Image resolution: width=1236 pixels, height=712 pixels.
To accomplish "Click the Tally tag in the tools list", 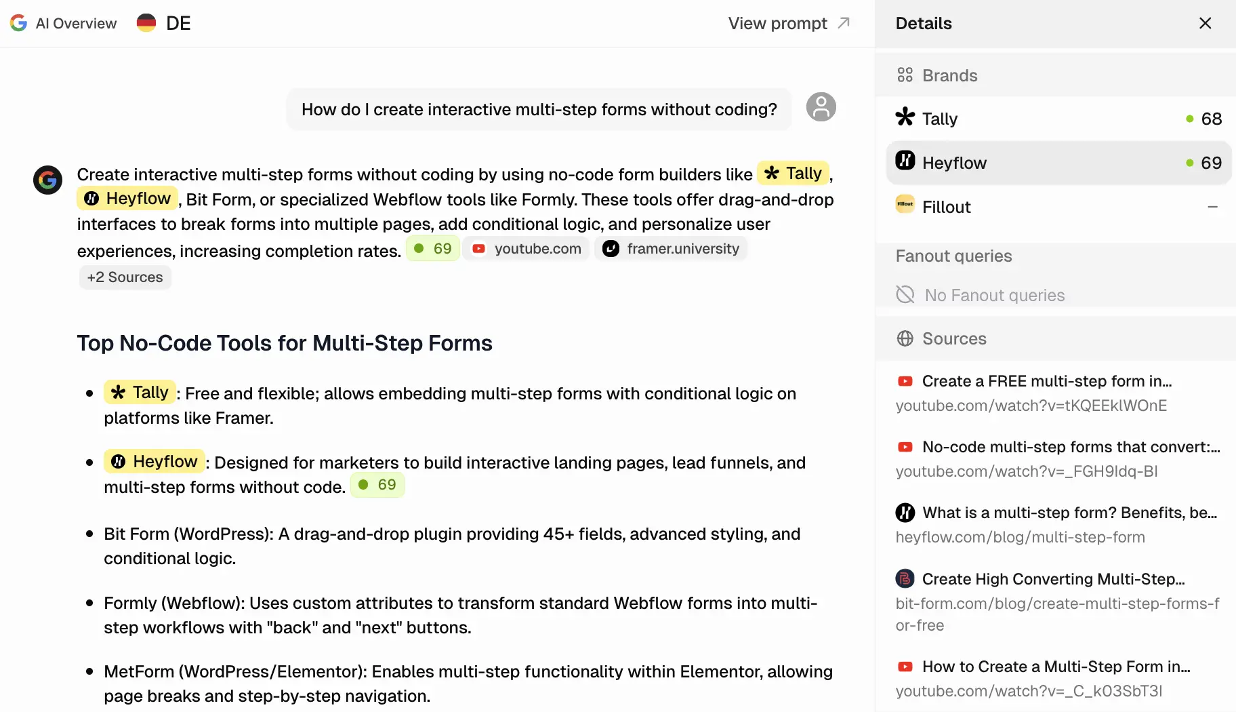I will pyautogui.click(x=140, y=393).
